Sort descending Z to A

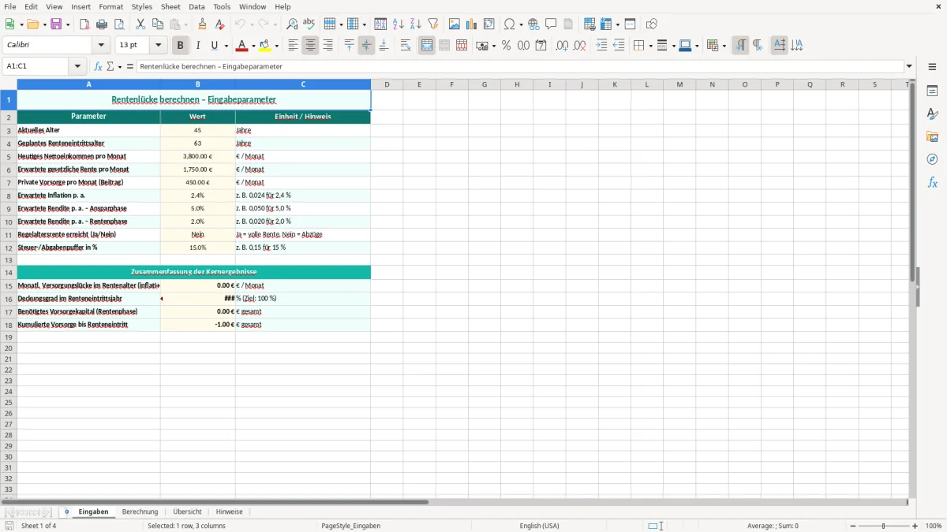(415, 24)
